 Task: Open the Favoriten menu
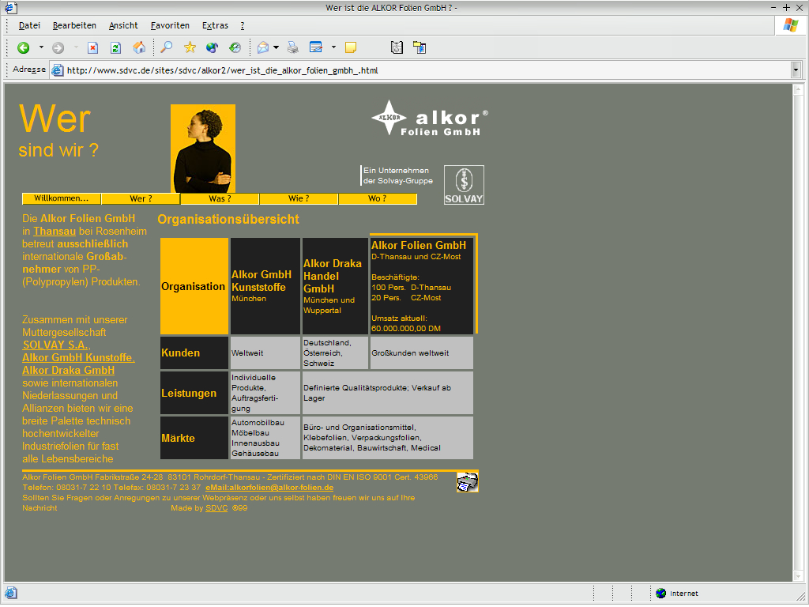click(x=171, y=25)
